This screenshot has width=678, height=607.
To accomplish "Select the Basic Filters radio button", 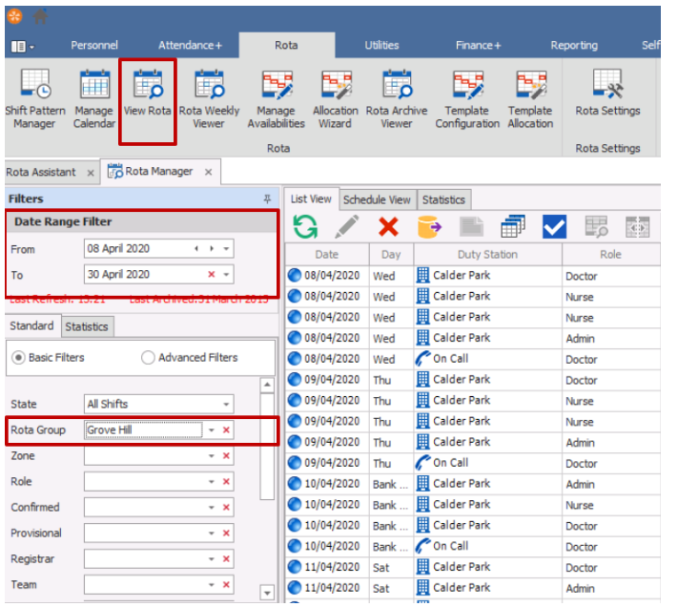I will 18,358.
